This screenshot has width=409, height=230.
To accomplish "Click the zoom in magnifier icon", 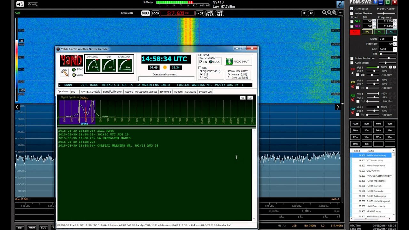I will click(329, 13).
